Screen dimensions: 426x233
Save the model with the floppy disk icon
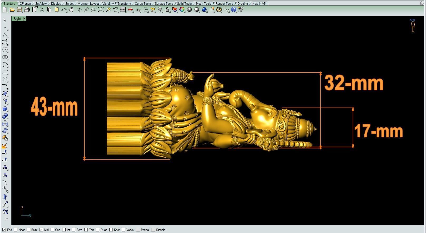pyautogui.click(x=19, y=10)
